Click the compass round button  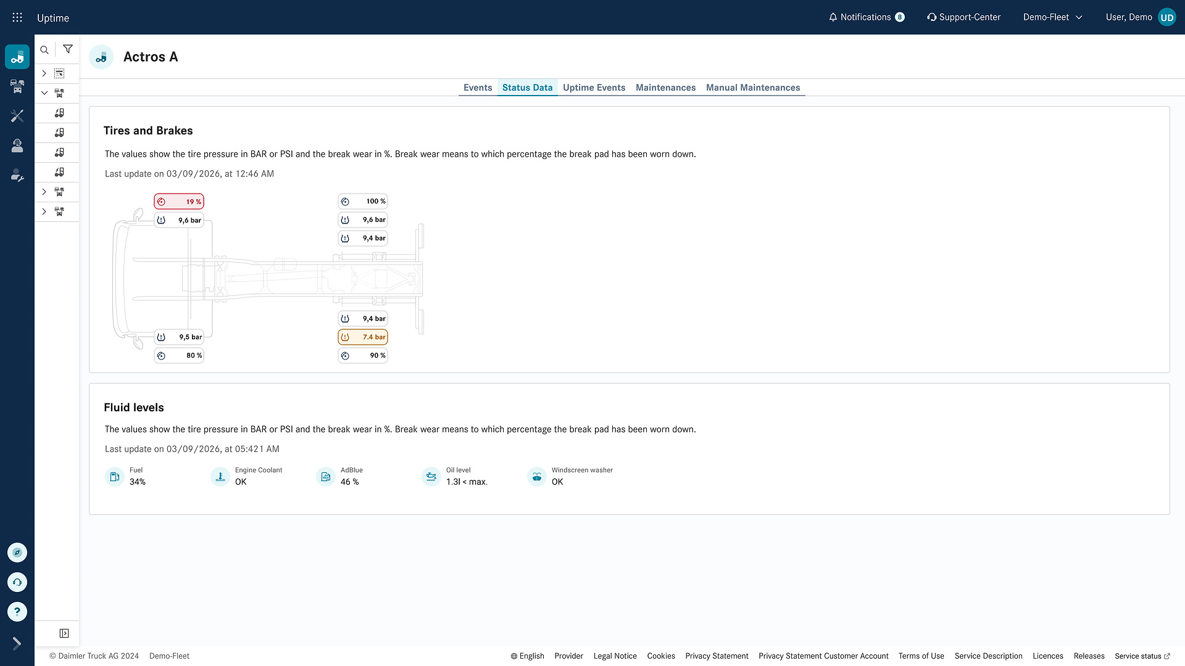(17, 553)
